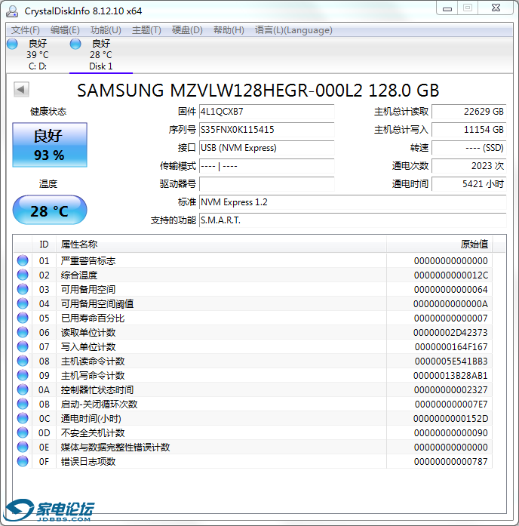Click raw value 00000013B28AB1
This screenshot has width=519, height=526.
click(450, 375)
